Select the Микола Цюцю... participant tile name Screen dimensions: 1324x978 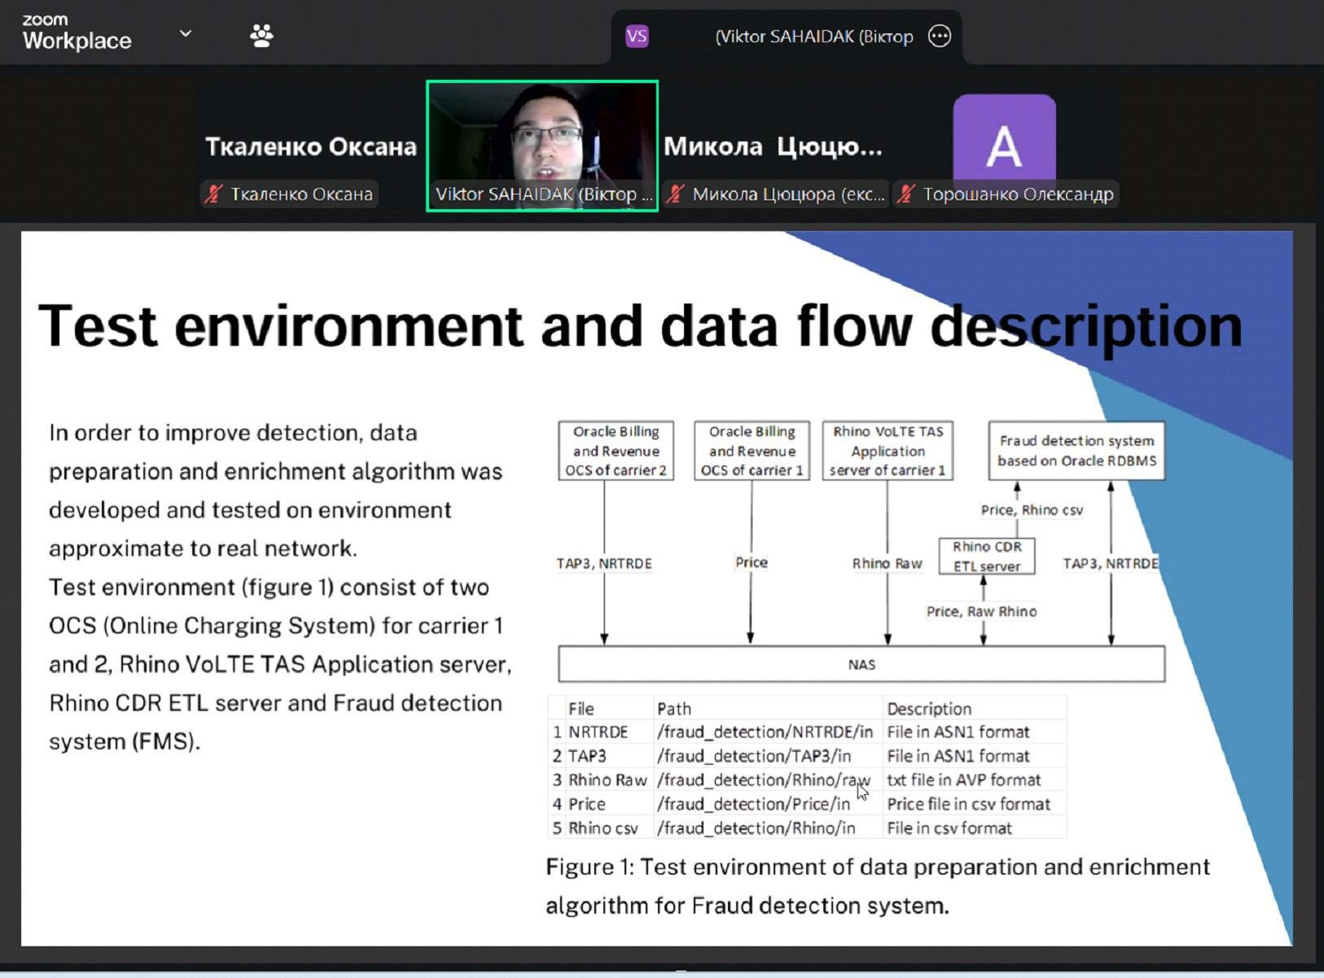[772, 146]
